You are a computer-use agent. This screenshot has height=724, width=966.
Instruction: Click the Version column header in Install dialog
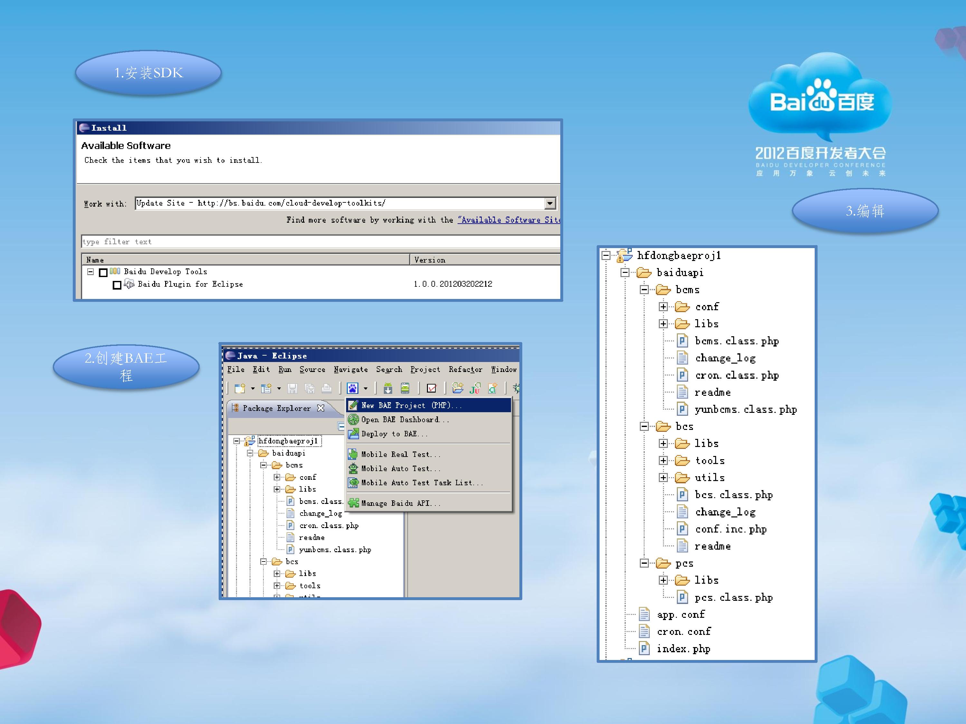pyautogui.click(x=485, y=260)
